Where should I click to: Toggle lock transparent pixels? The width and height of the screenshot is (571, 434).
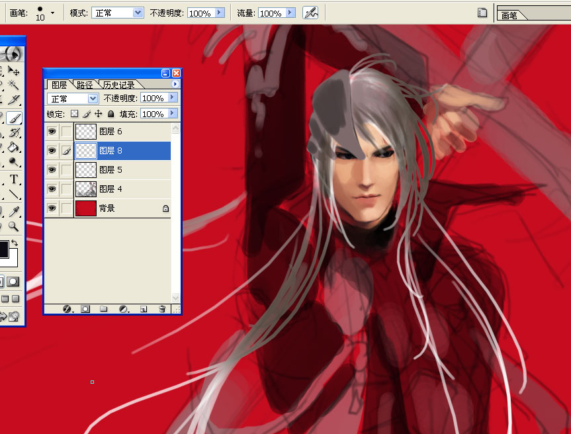pos(74,114)
